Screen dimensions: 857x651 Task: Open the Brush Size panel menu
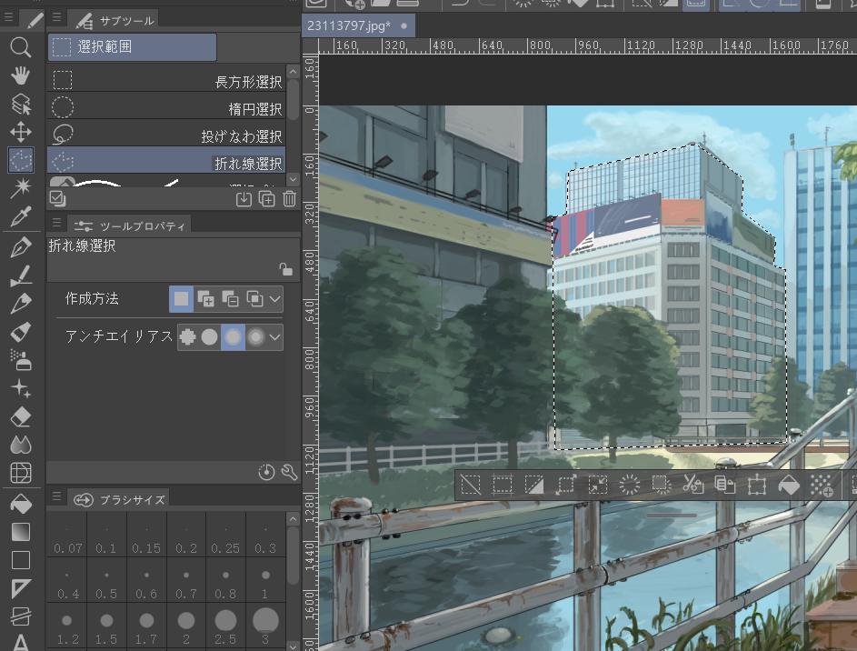pos(57,496)
